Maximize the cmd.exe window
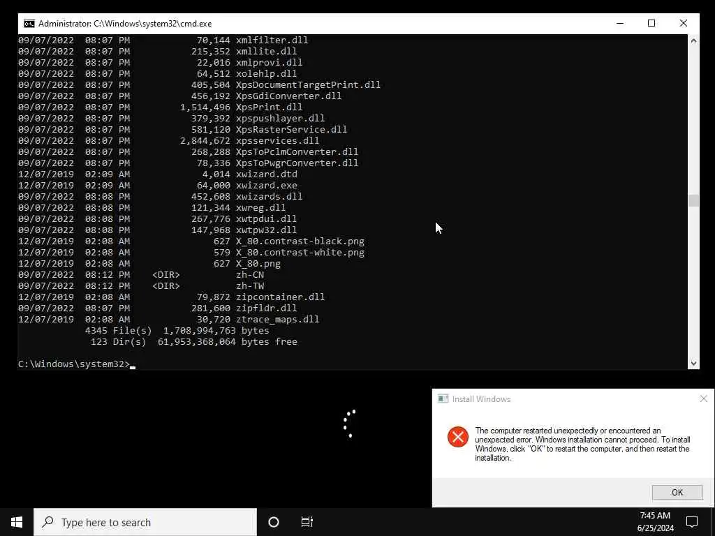Image resolution: width=715 pixels, height=536 pixels. [x=651, y=23]
